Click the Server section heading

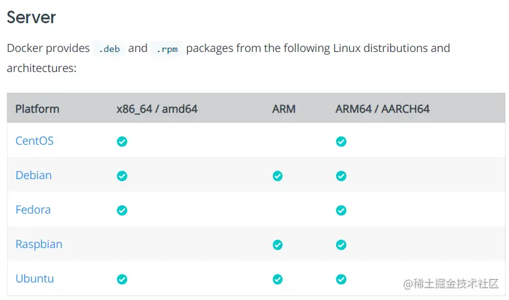point(31,18)
